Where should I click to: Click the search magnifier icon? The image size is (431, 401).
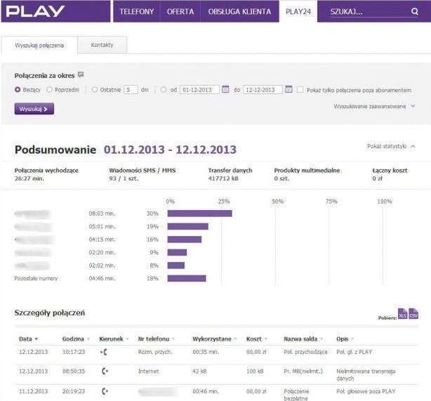415,11
